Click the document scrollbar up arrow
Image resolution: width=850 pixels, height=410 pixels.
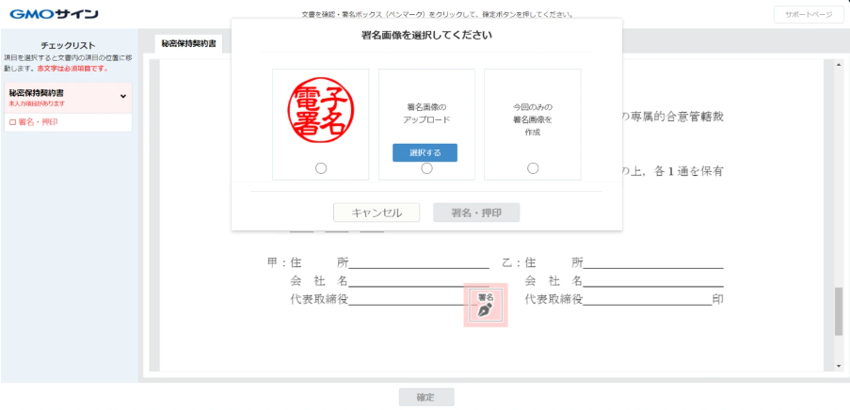838,65
